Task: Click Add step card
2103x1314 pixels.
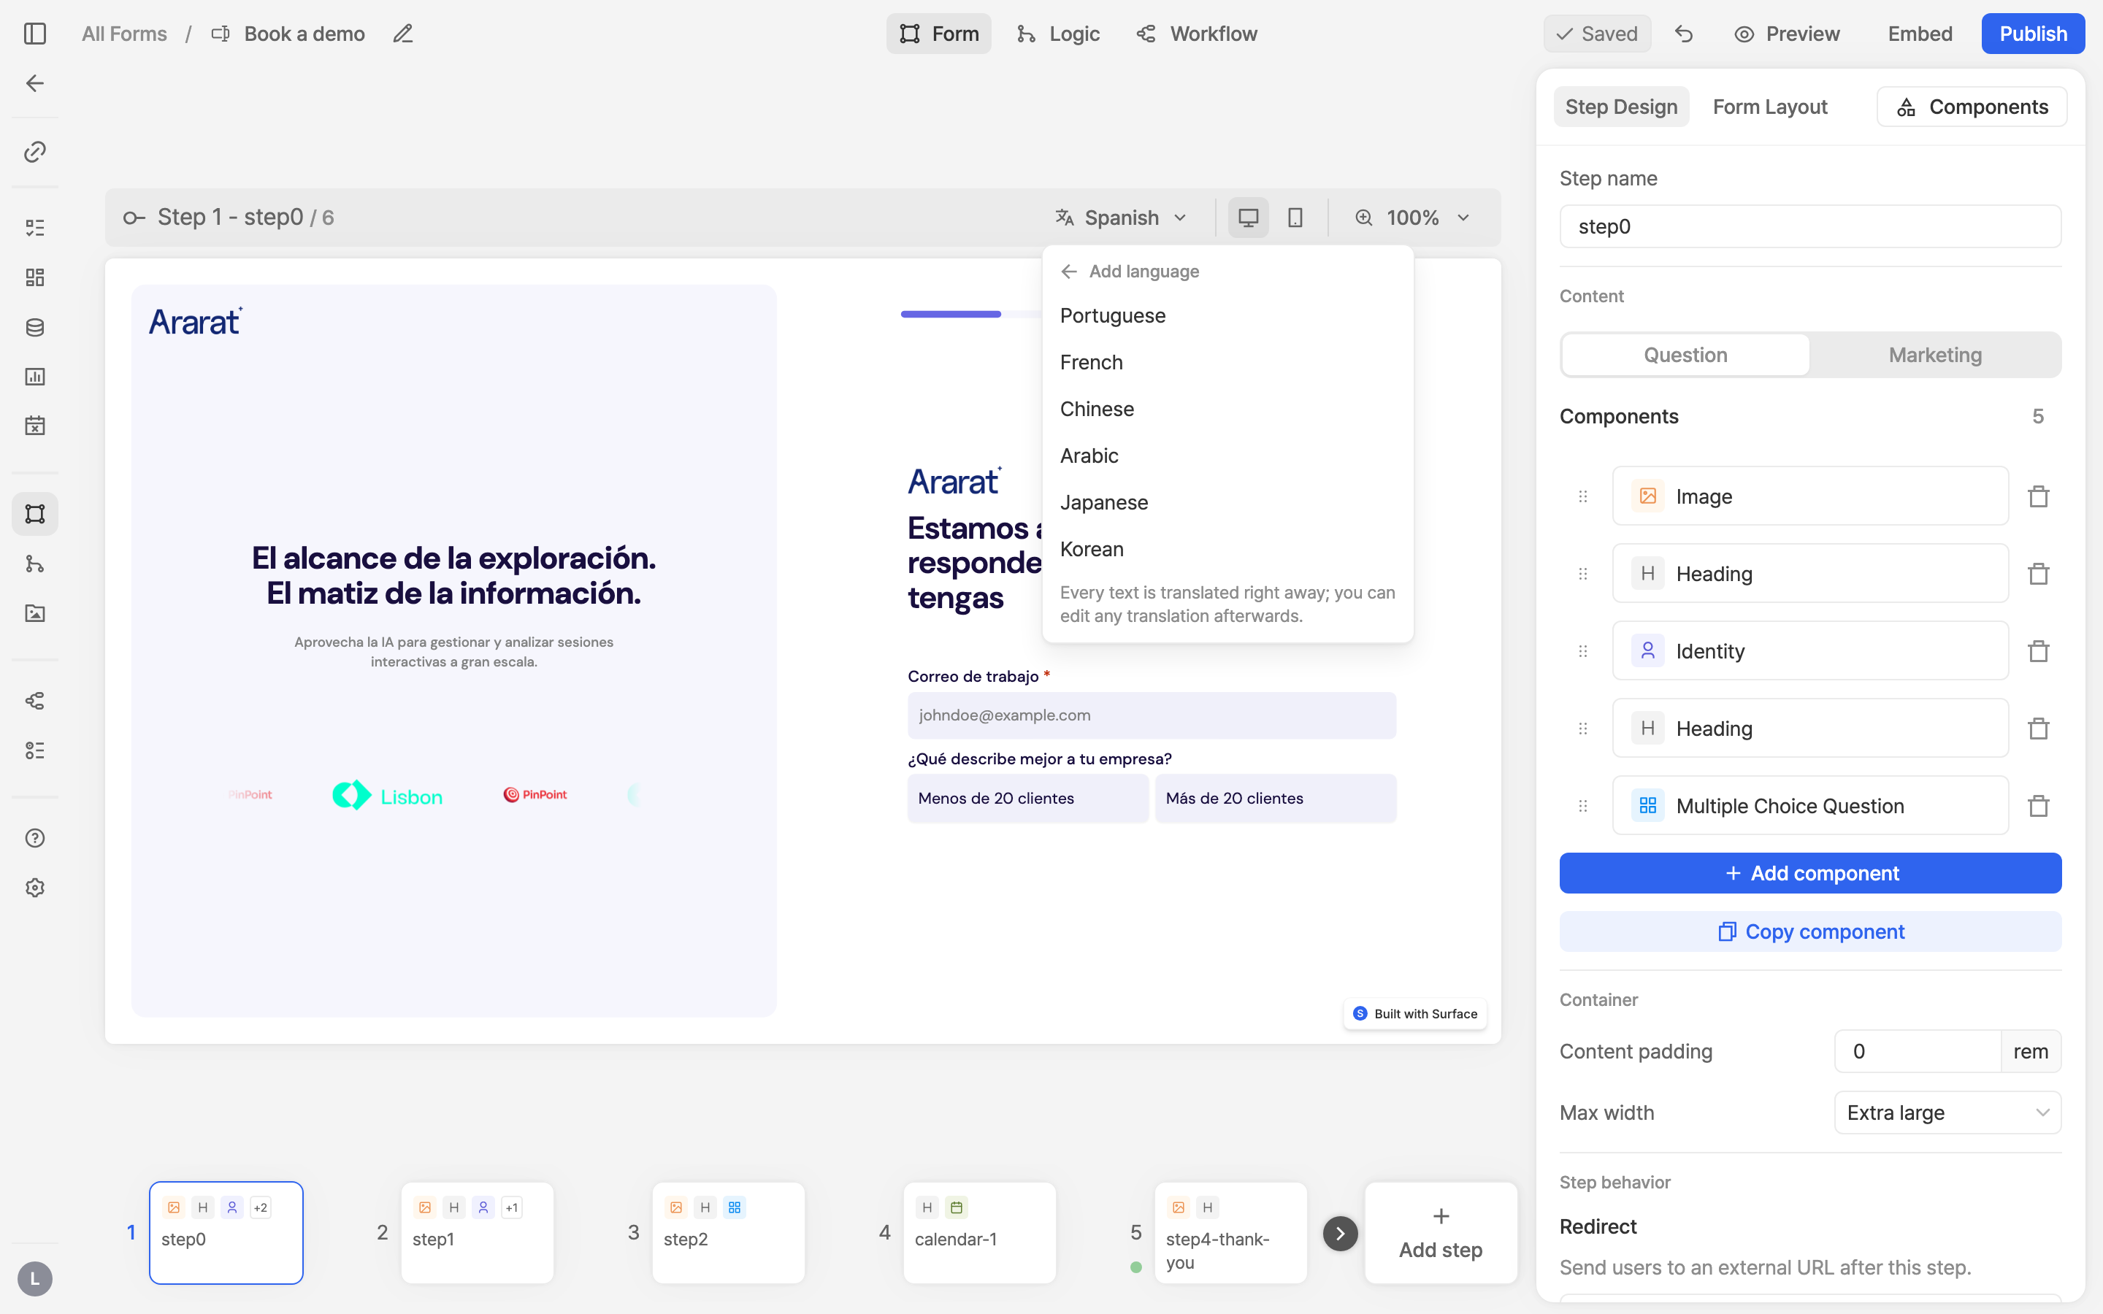Action: click(x=1440, y=1233)
